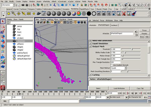
Task: Open the viewport Shading menu
Action: click(x=43, y=19)
